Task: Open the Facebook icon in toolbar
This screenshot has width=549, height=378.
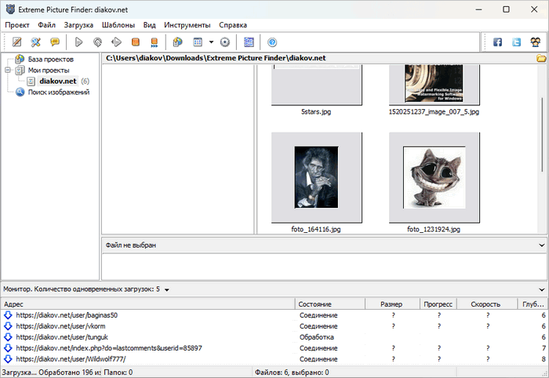Action: 497,42
